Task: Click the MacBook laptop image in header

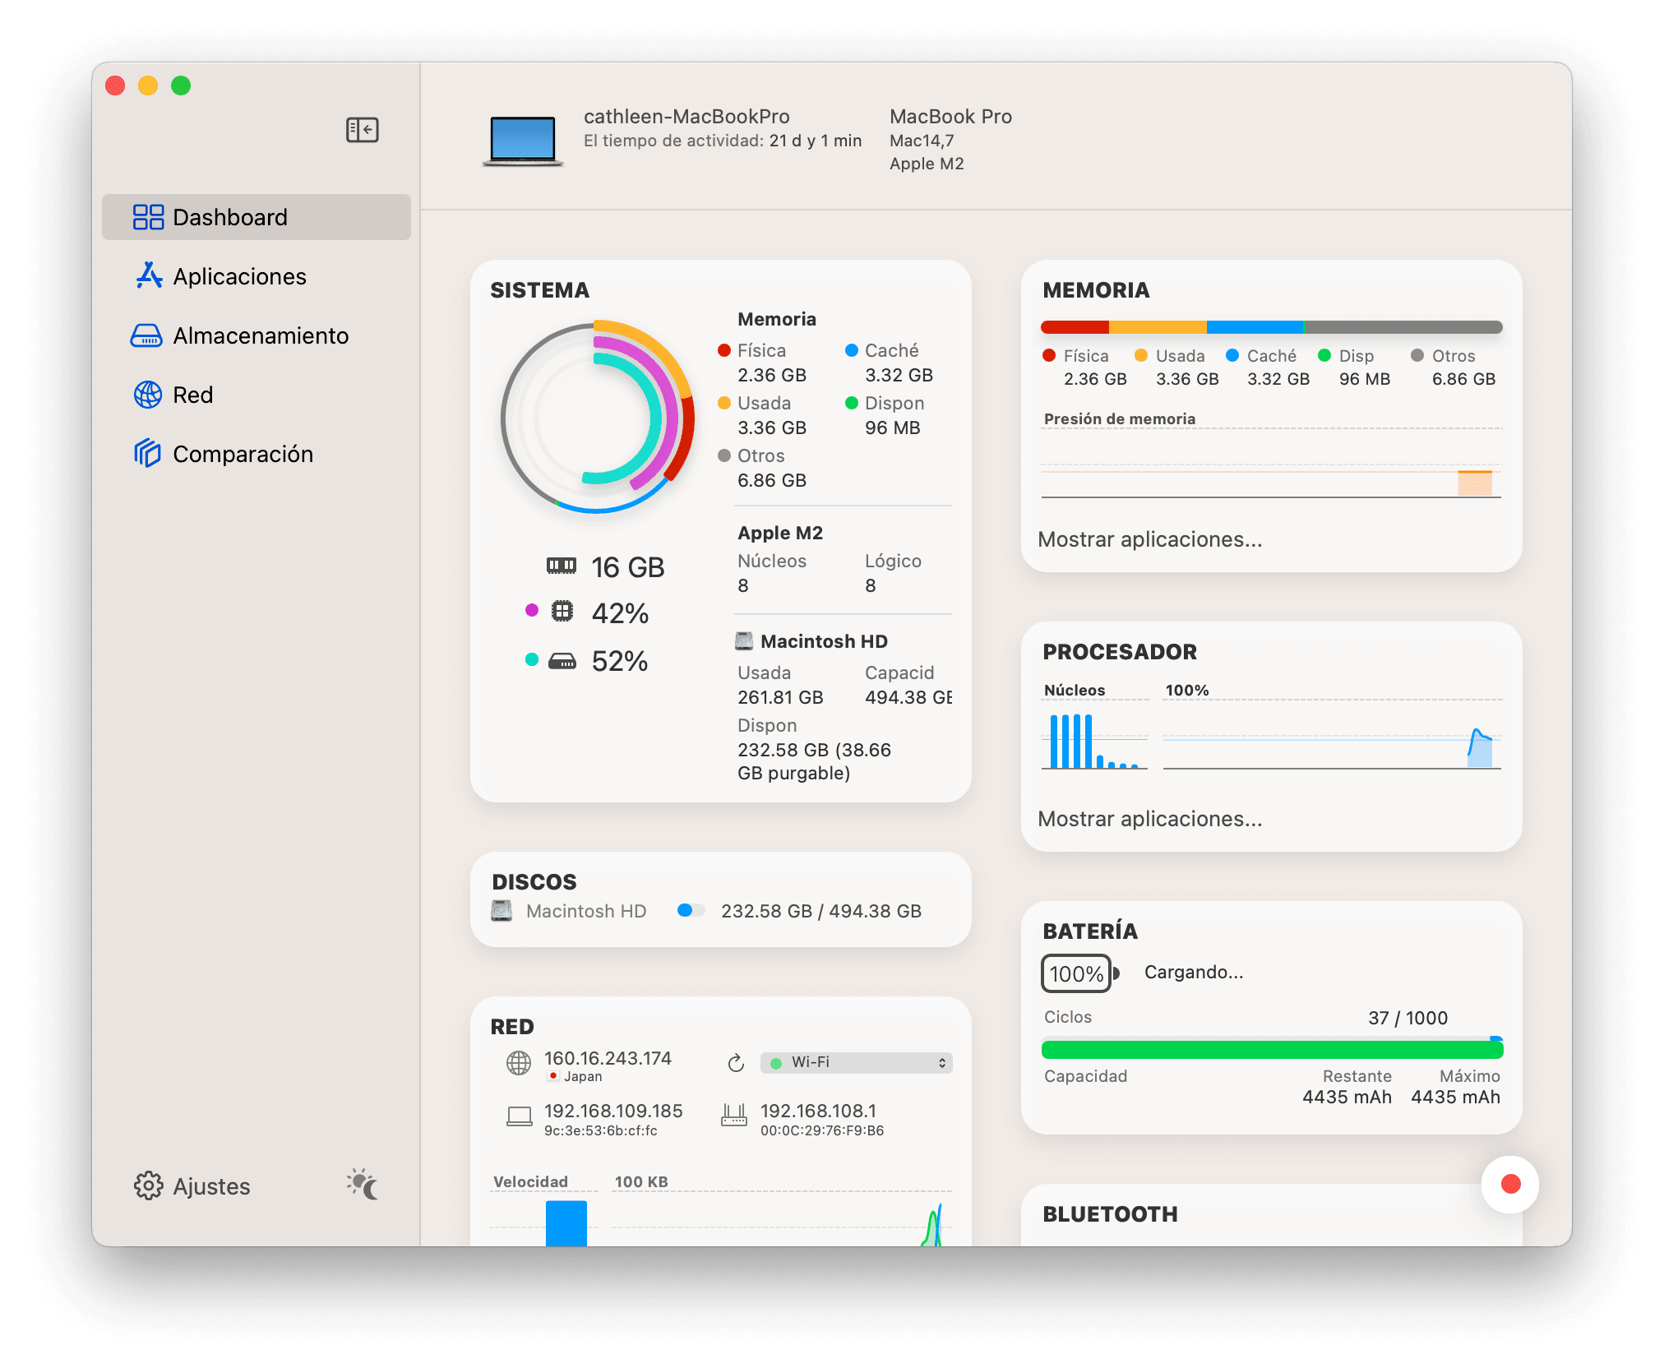Action: click(523, 141)
